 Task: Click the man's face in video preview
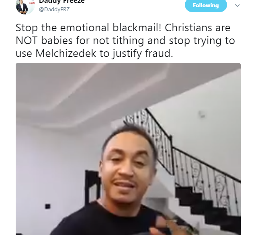pyautogui.click(x=127, y=168)
